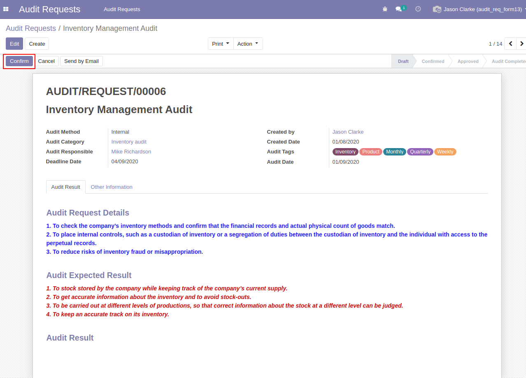The width and height of the screenshot is (526, 378).
Task: Open the Action dropdown
Action: 248,44
